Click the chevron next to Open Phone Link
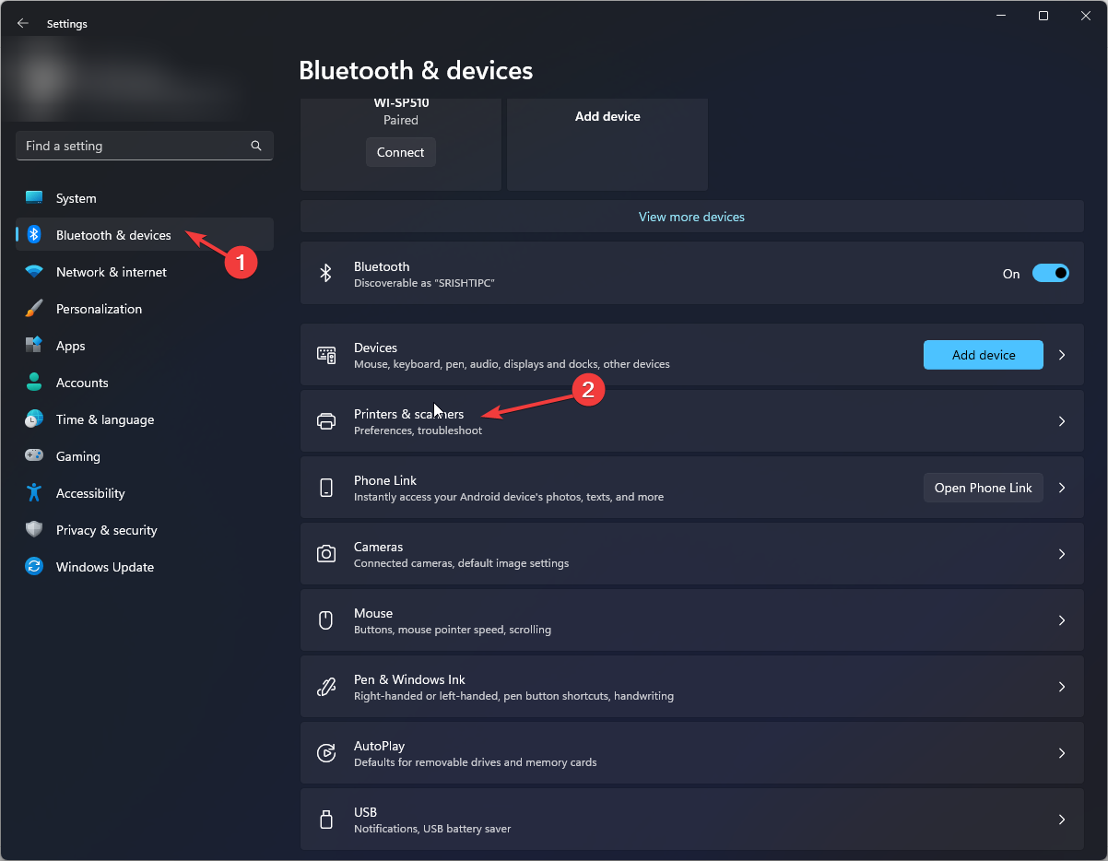The height and width of the screenshot is (861, 1108). click(1062, 488)
